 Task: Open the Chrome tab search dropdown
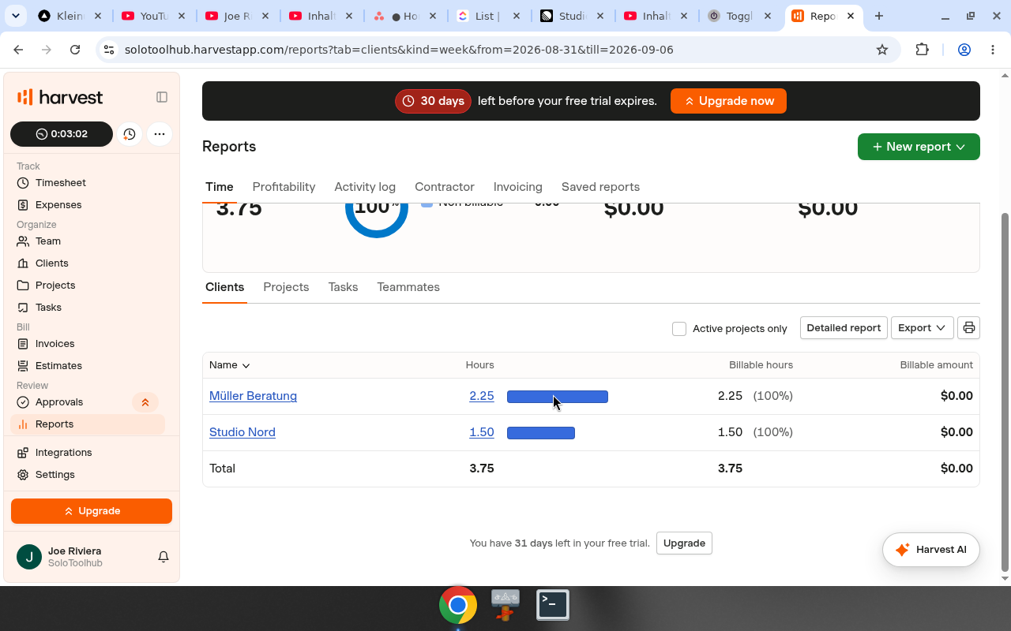[x=16, y=16]
